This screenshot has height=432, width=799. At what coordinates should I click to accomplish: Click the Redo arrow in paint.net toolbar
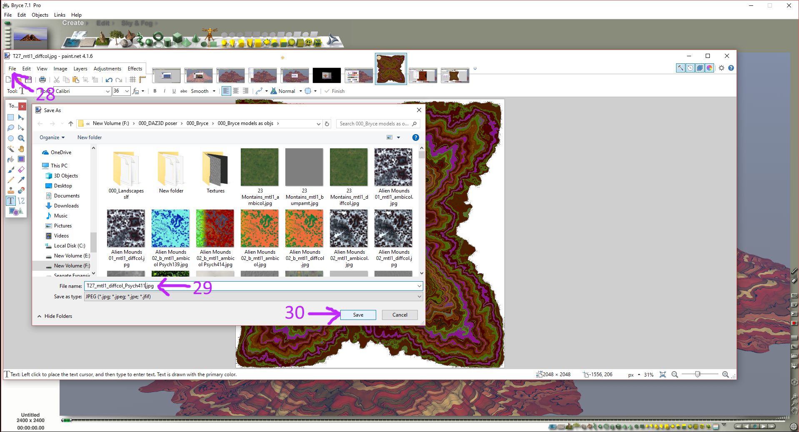pos(119,80)
